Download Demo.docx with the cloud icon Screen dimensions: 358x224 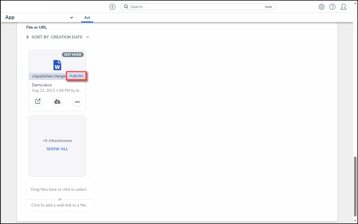[57, 102]
